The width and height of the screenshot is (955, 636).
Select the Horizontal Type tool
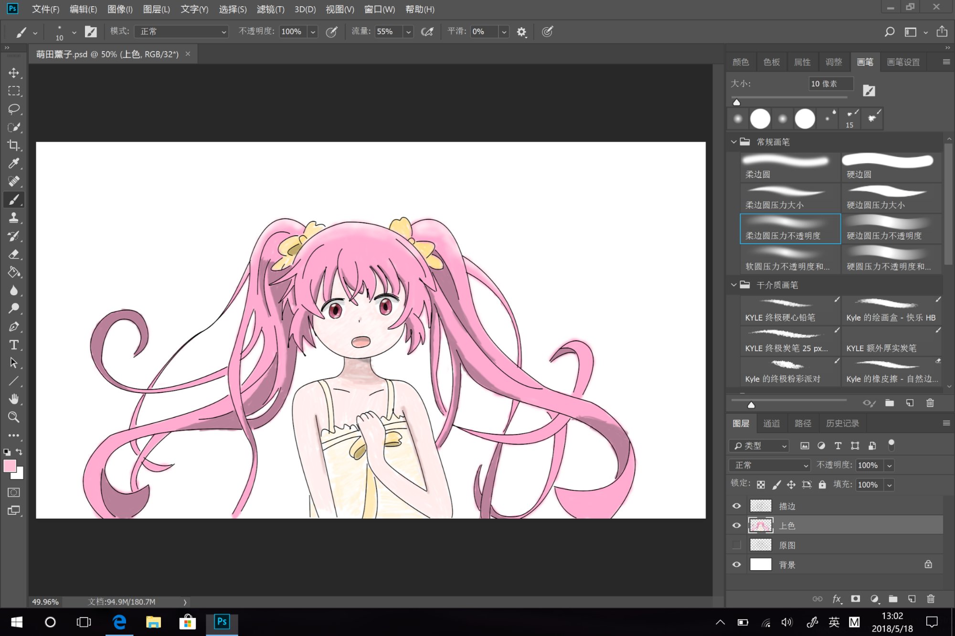click(x=14, y=345)
